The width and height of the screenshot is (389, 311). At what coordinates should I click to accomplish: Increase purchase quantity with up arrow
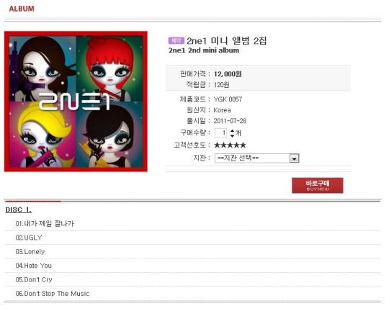pyautogui.click(x=232, y=131)
